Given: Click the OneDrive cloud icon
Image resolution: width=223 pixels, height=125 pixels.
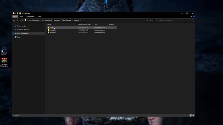Looking at the screenshot, I should pyautogui.click(x=15, y=30).
